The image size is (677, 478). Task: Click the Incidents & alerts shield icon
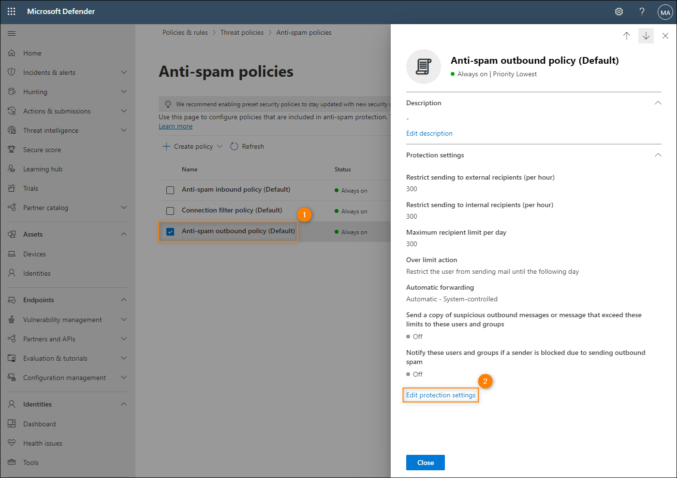point(12,72)
